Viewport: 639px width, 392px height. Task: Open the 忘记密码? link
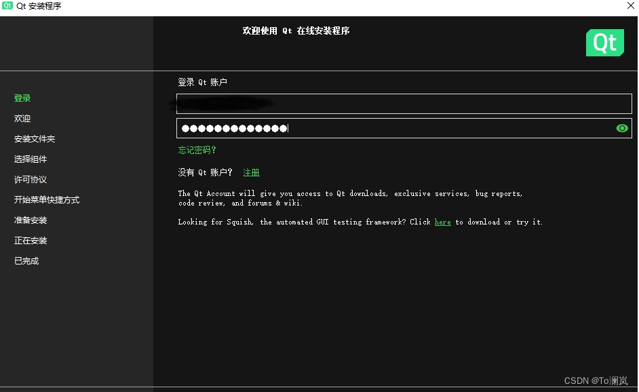(197, 150)
